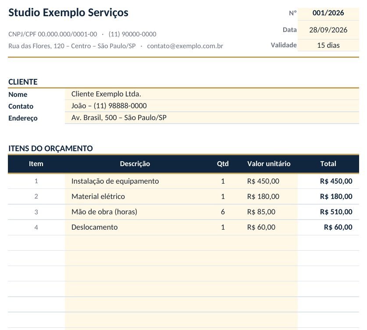Image resolution: width=367 pixels, height=330 pixels.
Task: Click the phone number (11) 90000-0000
Action: 132,34
